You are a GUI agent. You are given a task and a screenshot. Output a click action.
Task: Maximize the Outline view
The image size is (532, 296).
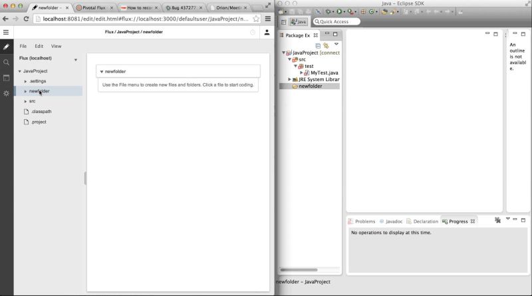[523, 34]
